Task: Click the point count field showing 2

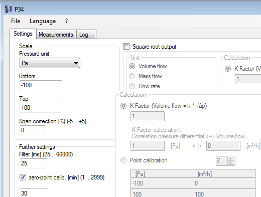Action: point(221,161)
